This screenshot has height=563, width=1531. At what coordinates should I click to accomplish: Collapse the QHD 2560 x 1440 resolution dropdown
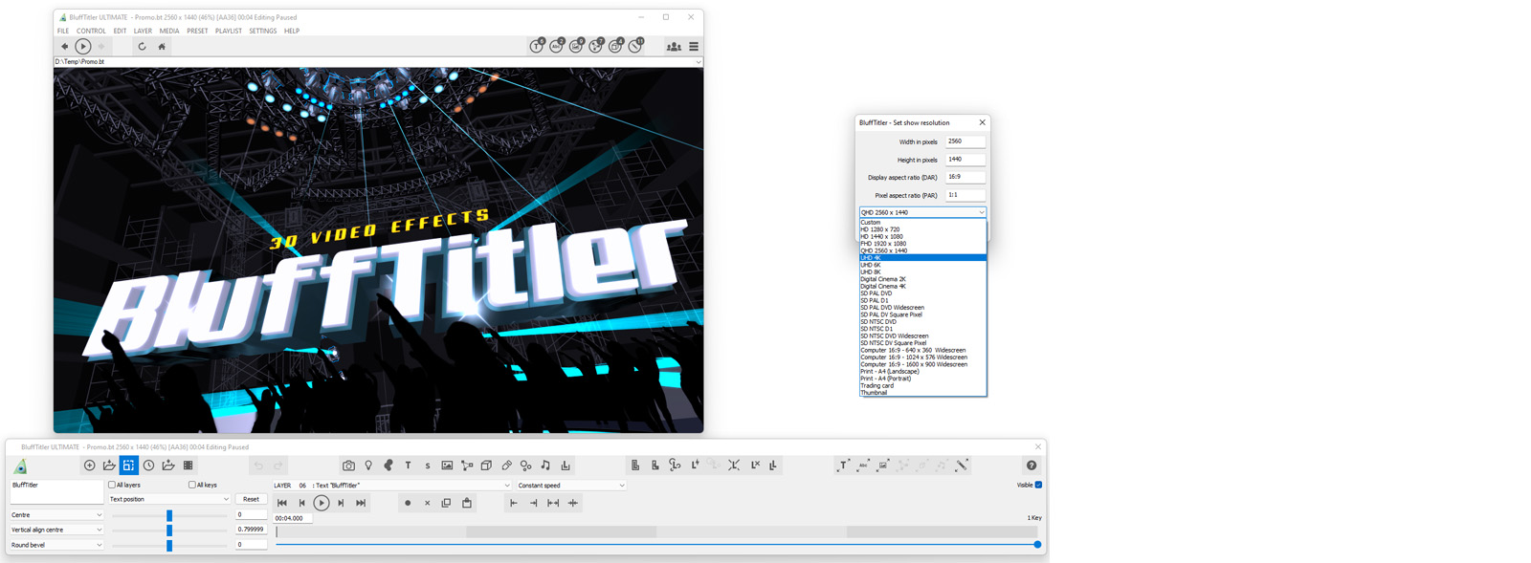[922, 212]
